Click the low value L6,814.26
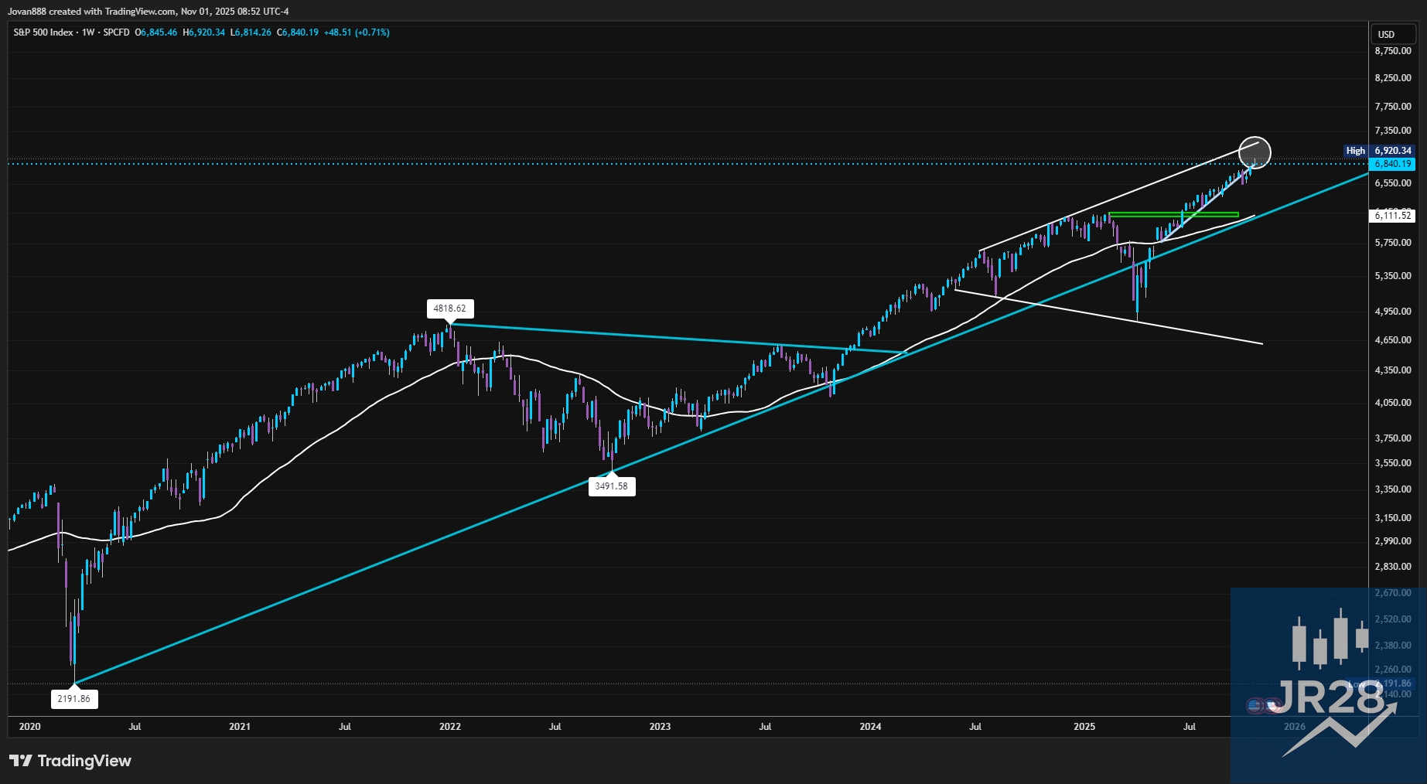The height and width of the screenshot is (784, 1427). pyautogui.click(x=251, y=32)
